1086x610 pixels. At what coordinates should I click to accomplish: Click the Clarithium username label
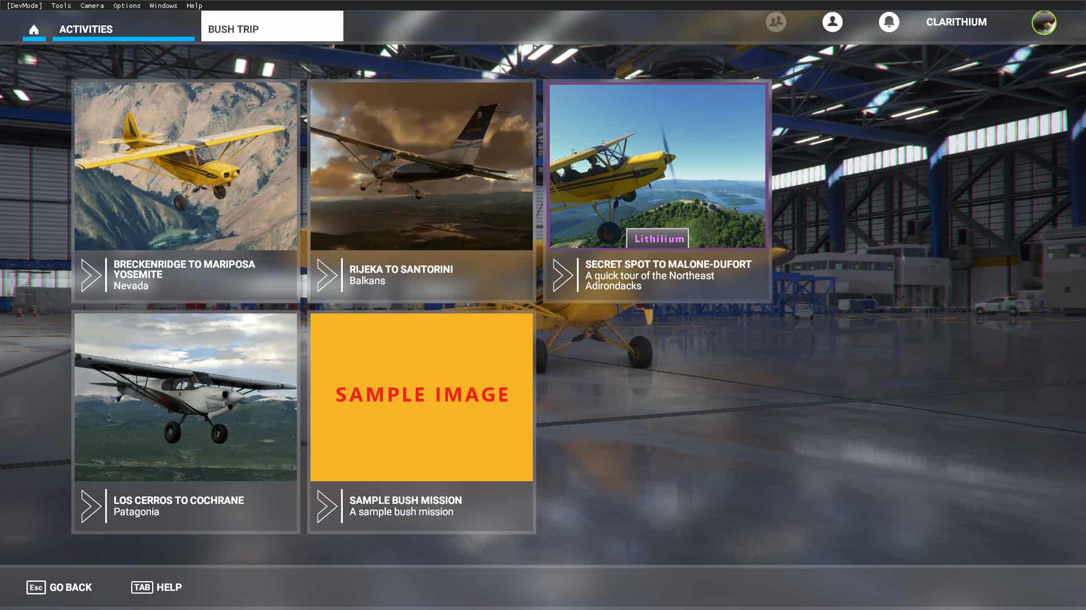click(956, 22)
